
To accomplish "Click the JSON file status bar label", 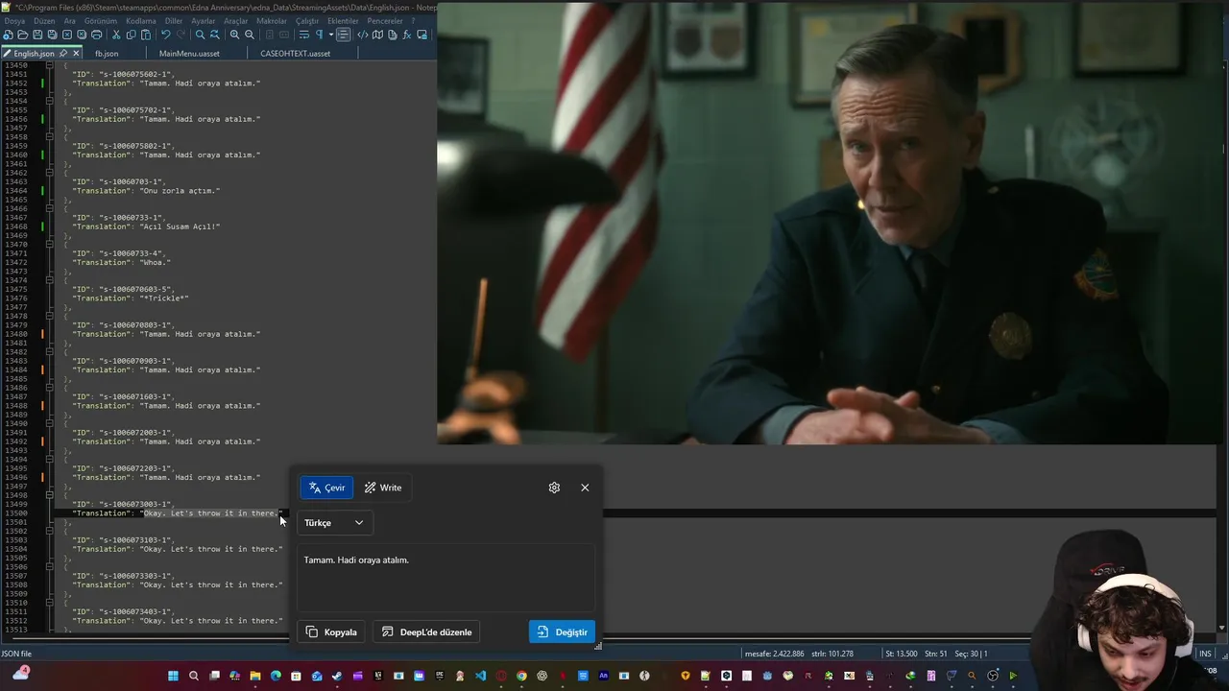I will pos(16,654).
